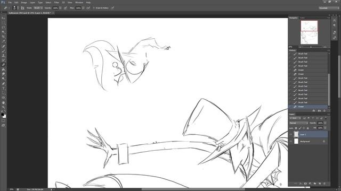This screenshot has height=191, width=341.
Task: Select the Crop tool
Action: click(x=3, y=37)
